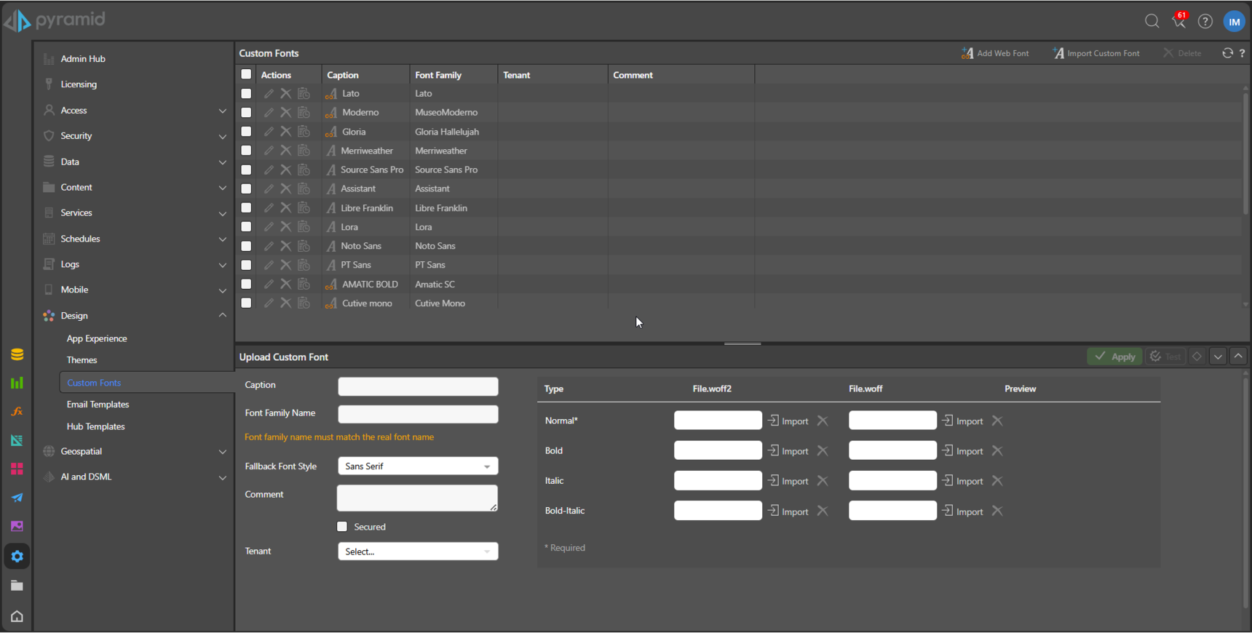Open the Formulate fx icon in left rail
Image resolution: width=1252 pixels, height=633 pixels.
[x=17, y=412]
